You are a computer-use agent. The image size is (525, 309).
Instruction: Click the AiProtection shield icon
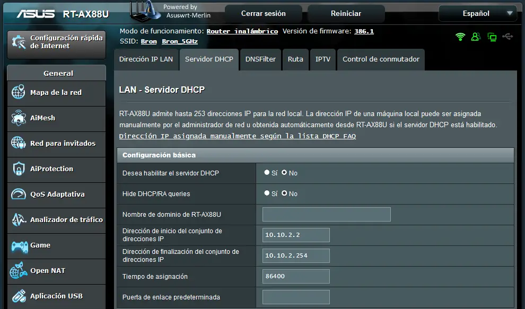click(19, 169)
